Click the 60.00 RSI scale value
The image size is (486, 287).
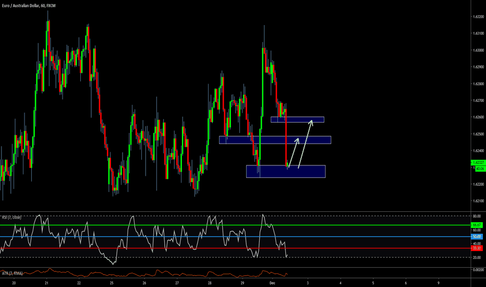[x=477, y=230]
